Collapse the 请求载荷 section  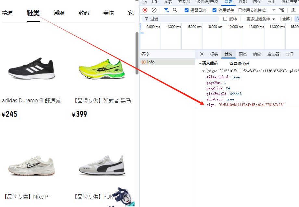click(x=200, y=63)
